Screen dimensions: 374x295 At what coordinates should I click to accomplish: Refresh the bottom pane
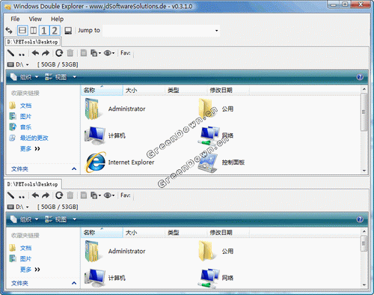pos(59,195)
